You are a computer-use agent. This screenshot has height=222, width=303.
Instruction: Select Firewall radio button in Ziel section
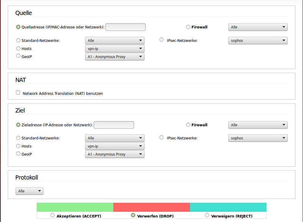point(188,125)
